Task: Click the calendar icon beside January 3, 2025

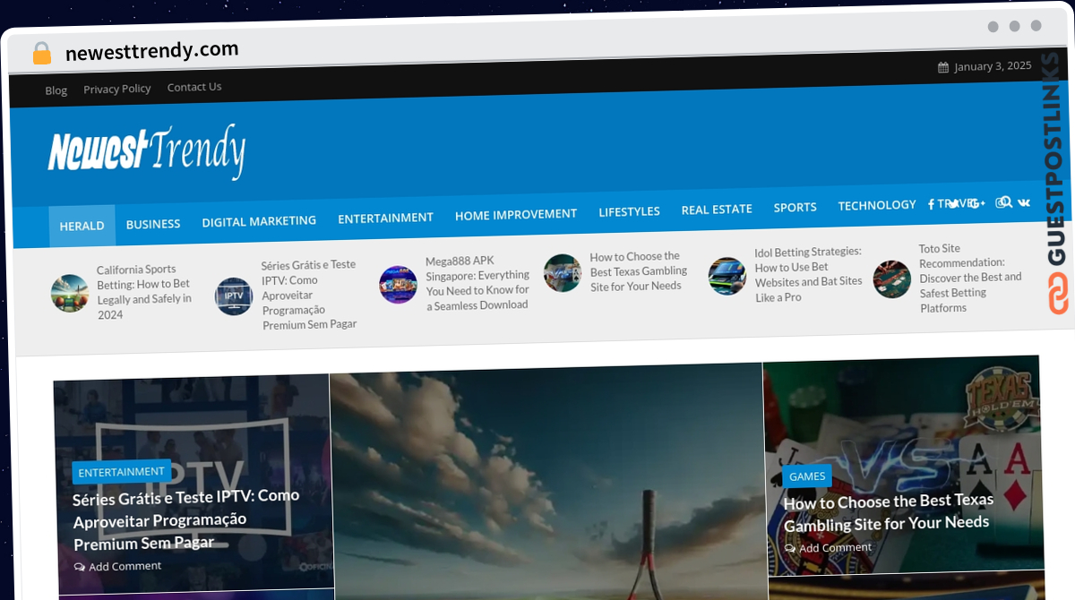Action: click(943, 67)
